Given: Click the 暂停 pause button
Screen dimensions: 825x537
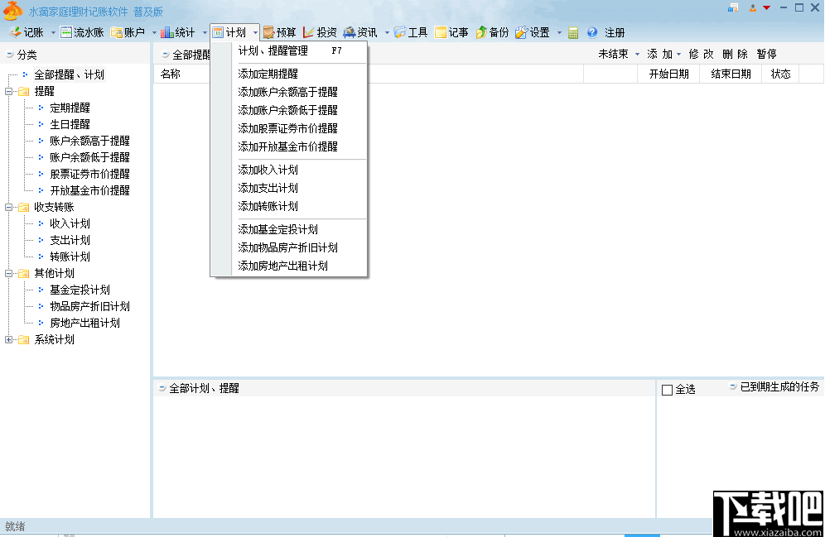Looking at the screenshot, I should [x=766, y=54].
